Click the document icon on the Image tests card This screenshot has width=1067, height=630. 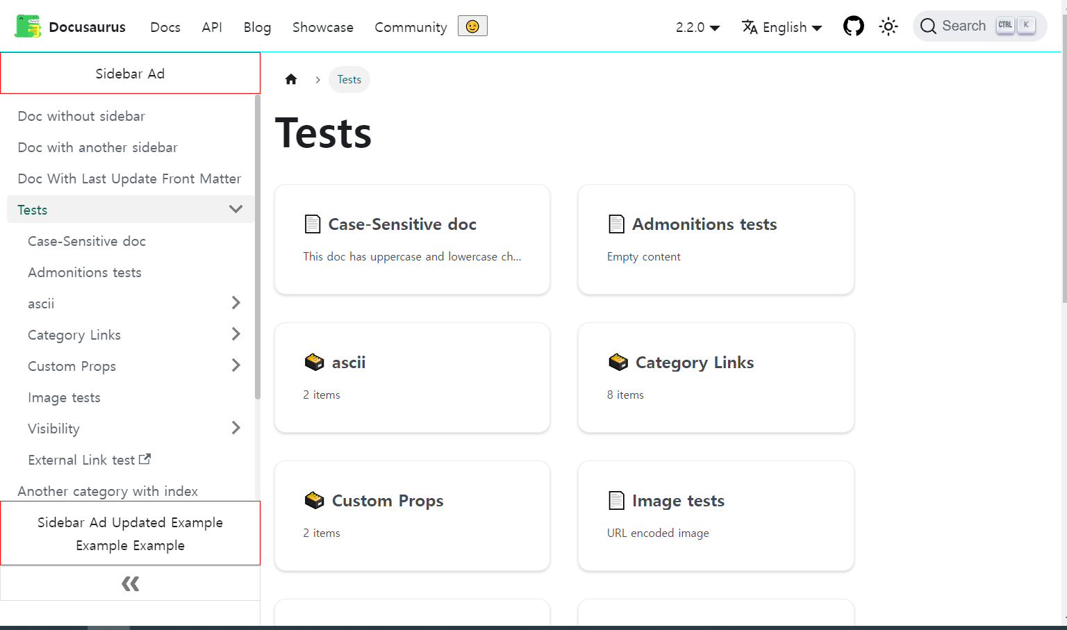[x=616, y=500]
